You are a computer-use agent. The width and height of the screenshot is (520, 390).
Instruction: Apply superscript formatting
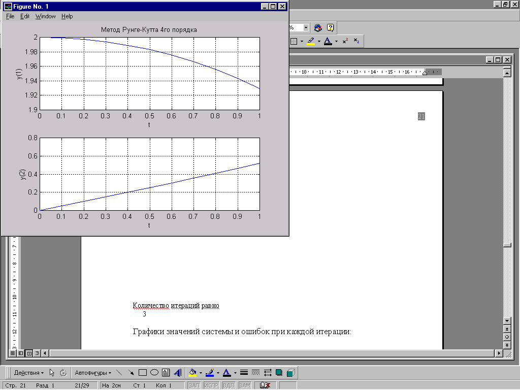coord(345,41)
